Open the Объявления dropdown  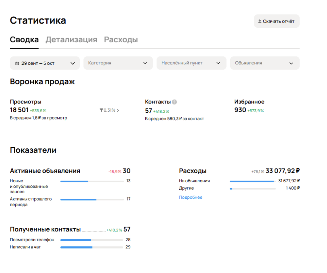coord(264,63)
